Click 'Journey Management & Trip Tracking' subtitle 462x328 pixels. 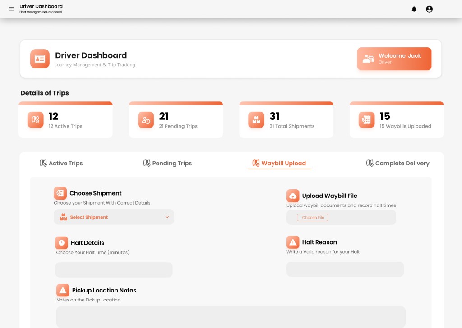click(x=95, y=65)
